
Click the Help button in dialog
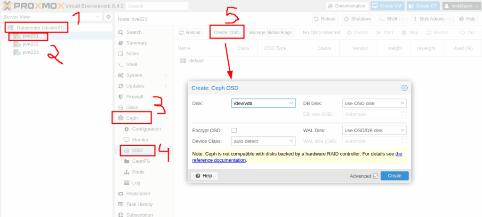(x=204, y=176)
